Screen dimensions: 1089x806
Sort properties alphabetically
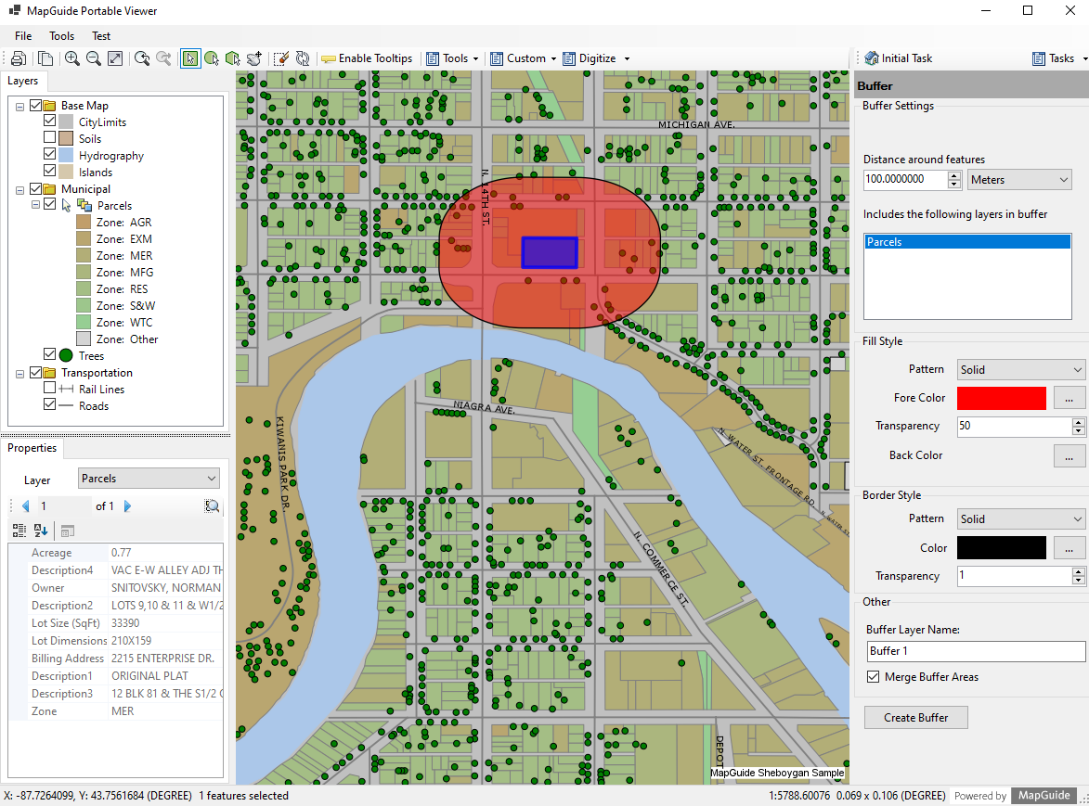tap(41, 531)
